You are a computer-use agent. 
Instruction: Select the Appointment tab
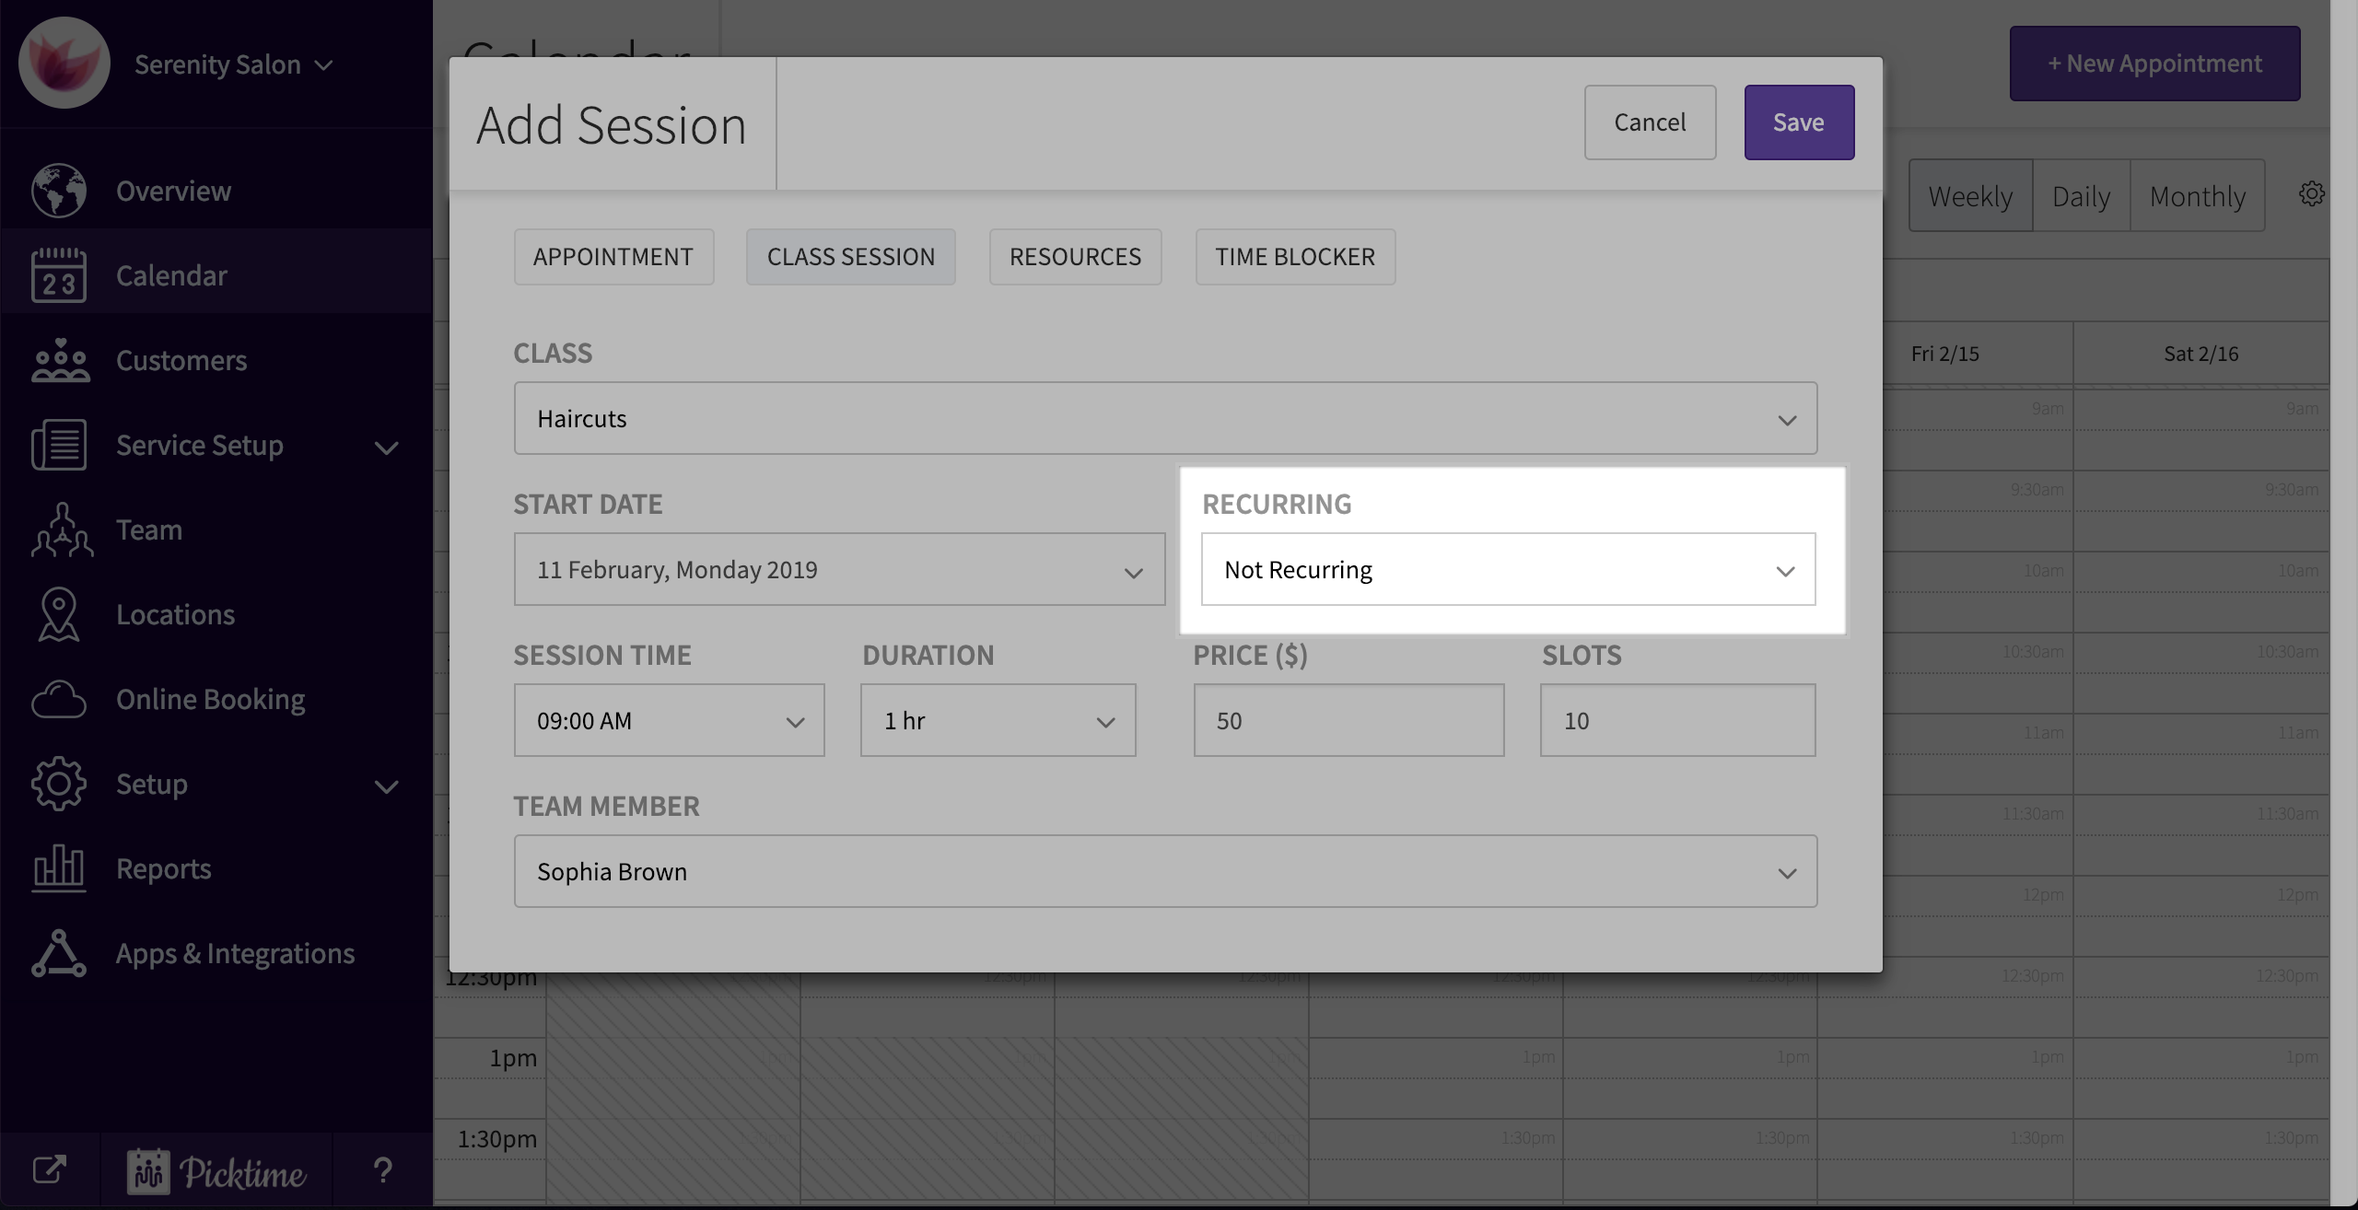click(x=613, y=257)
